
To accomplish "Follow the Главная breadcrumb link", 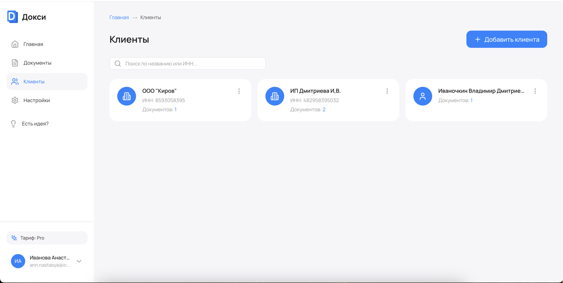I will [x=119, y=18].
